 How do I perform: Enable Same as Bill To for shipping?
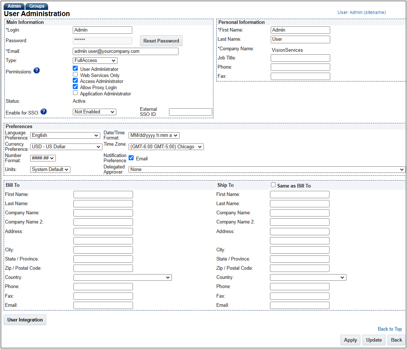tap(272, 185)
